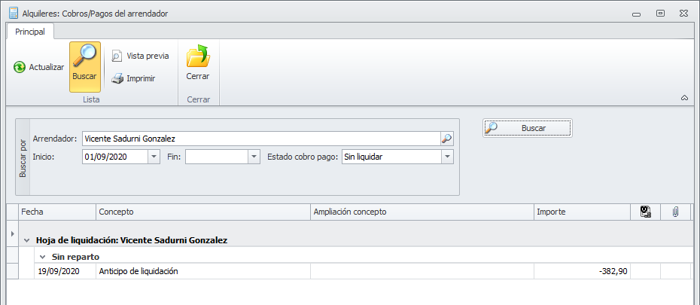Click the large Buscar magnifier in ribbon
The width and height of the screenshot is (700, 305).
[x=85, y=67]
